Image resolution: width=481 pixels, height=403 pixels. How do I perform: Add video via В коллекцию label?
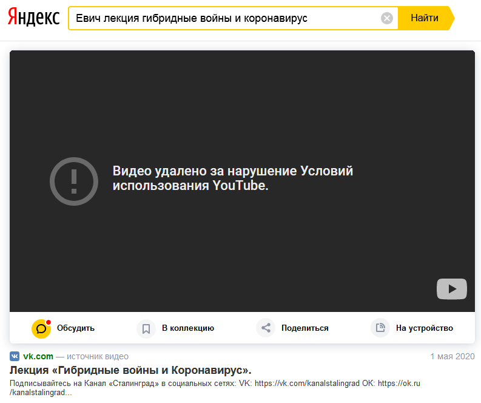188,328
